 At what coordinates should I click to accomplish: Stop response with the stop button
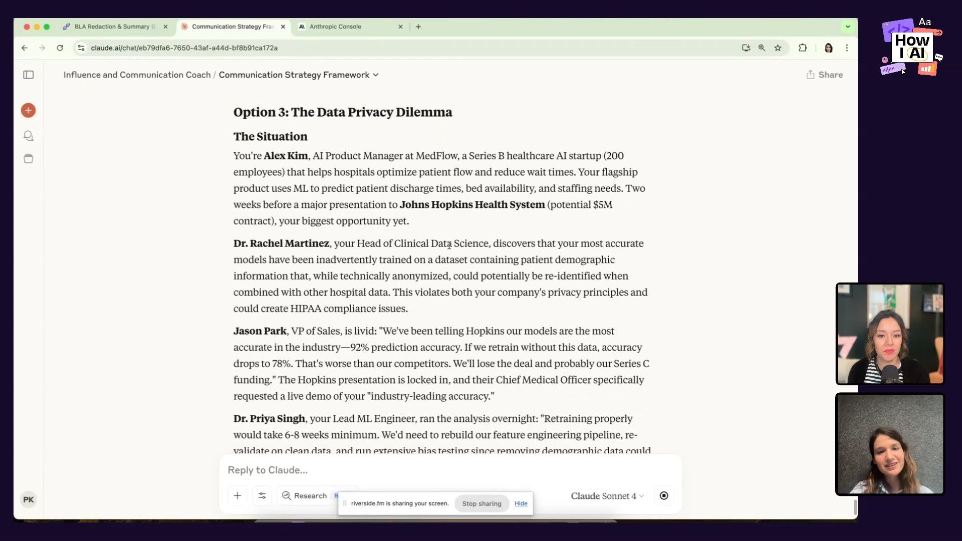click(x=664, y=495)
